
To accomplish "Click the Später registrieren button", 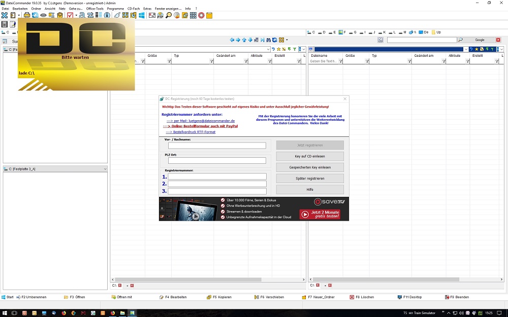I will (x=310, y=179).
